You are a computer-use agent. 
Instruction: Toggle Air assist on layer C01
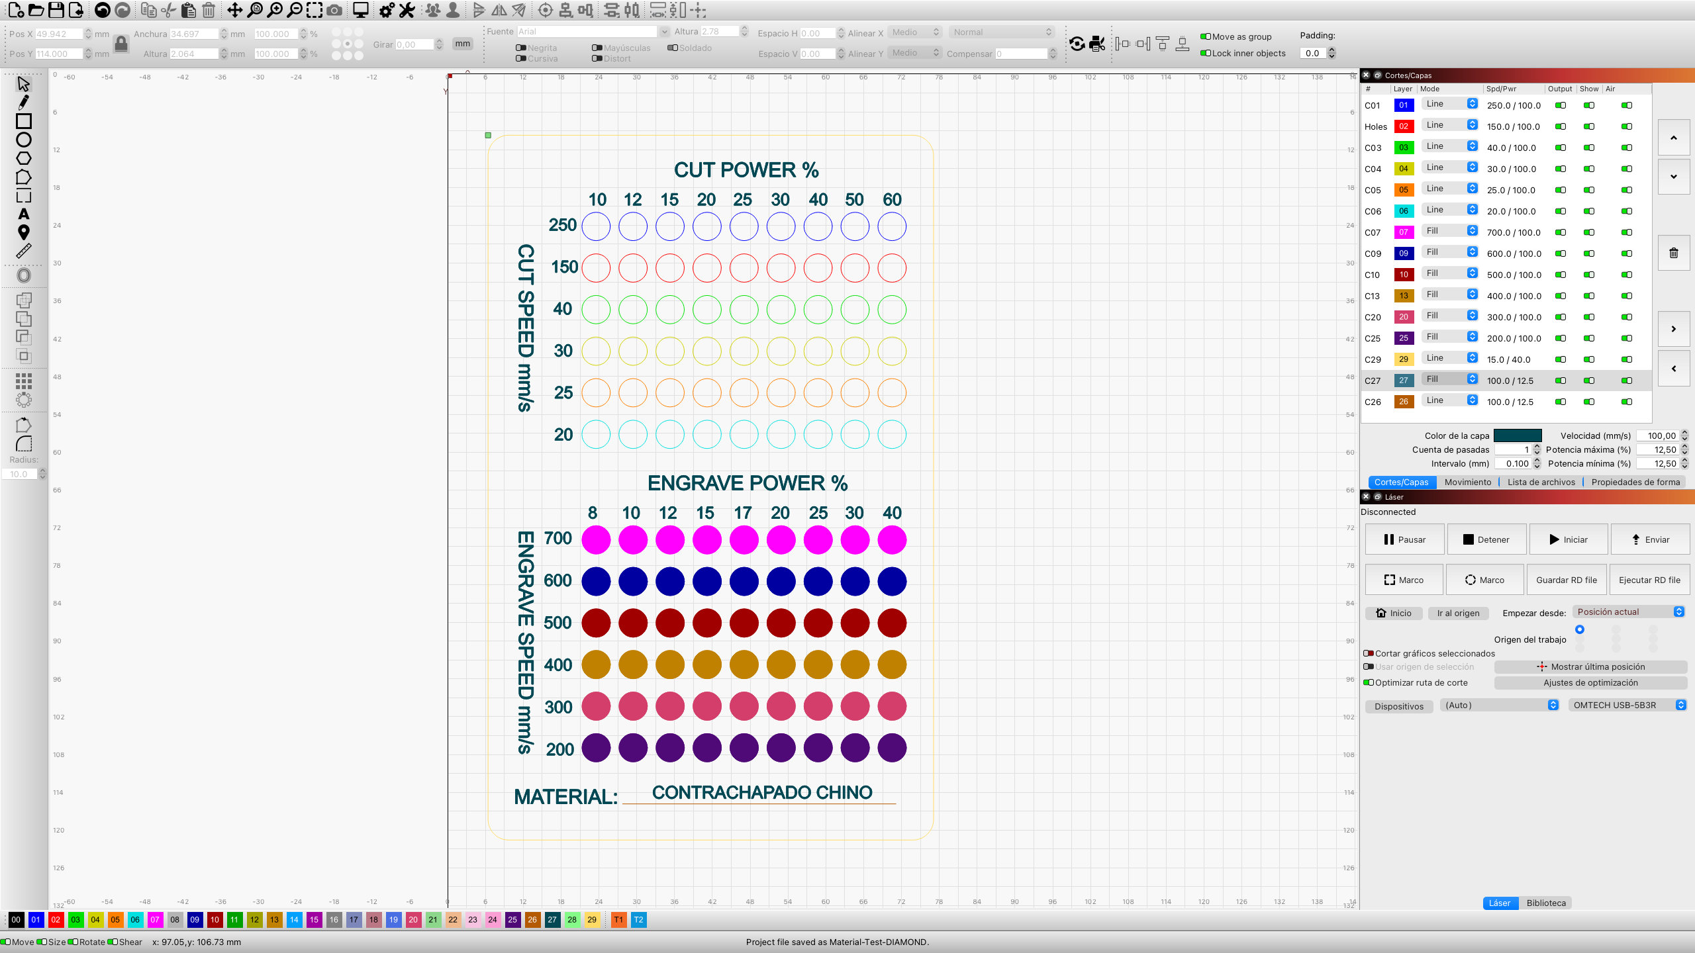[1627, 105]
